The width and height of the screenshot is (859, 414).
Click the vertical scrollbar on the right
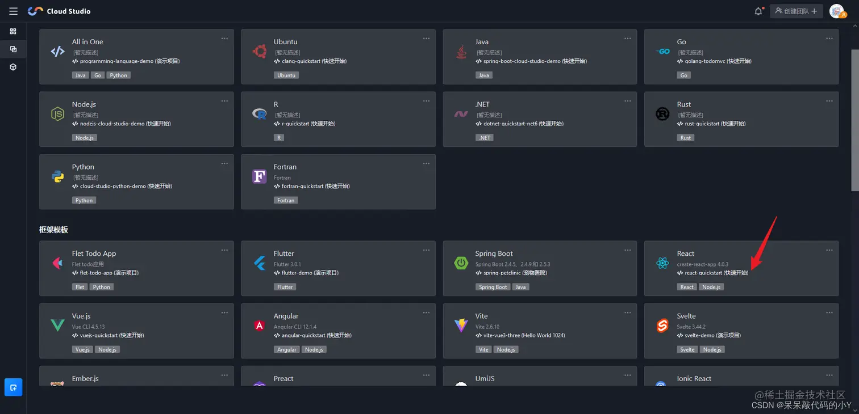(854, 120)
